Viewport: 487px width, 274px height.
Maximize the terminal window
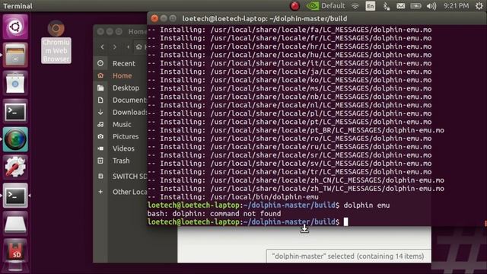173,18
